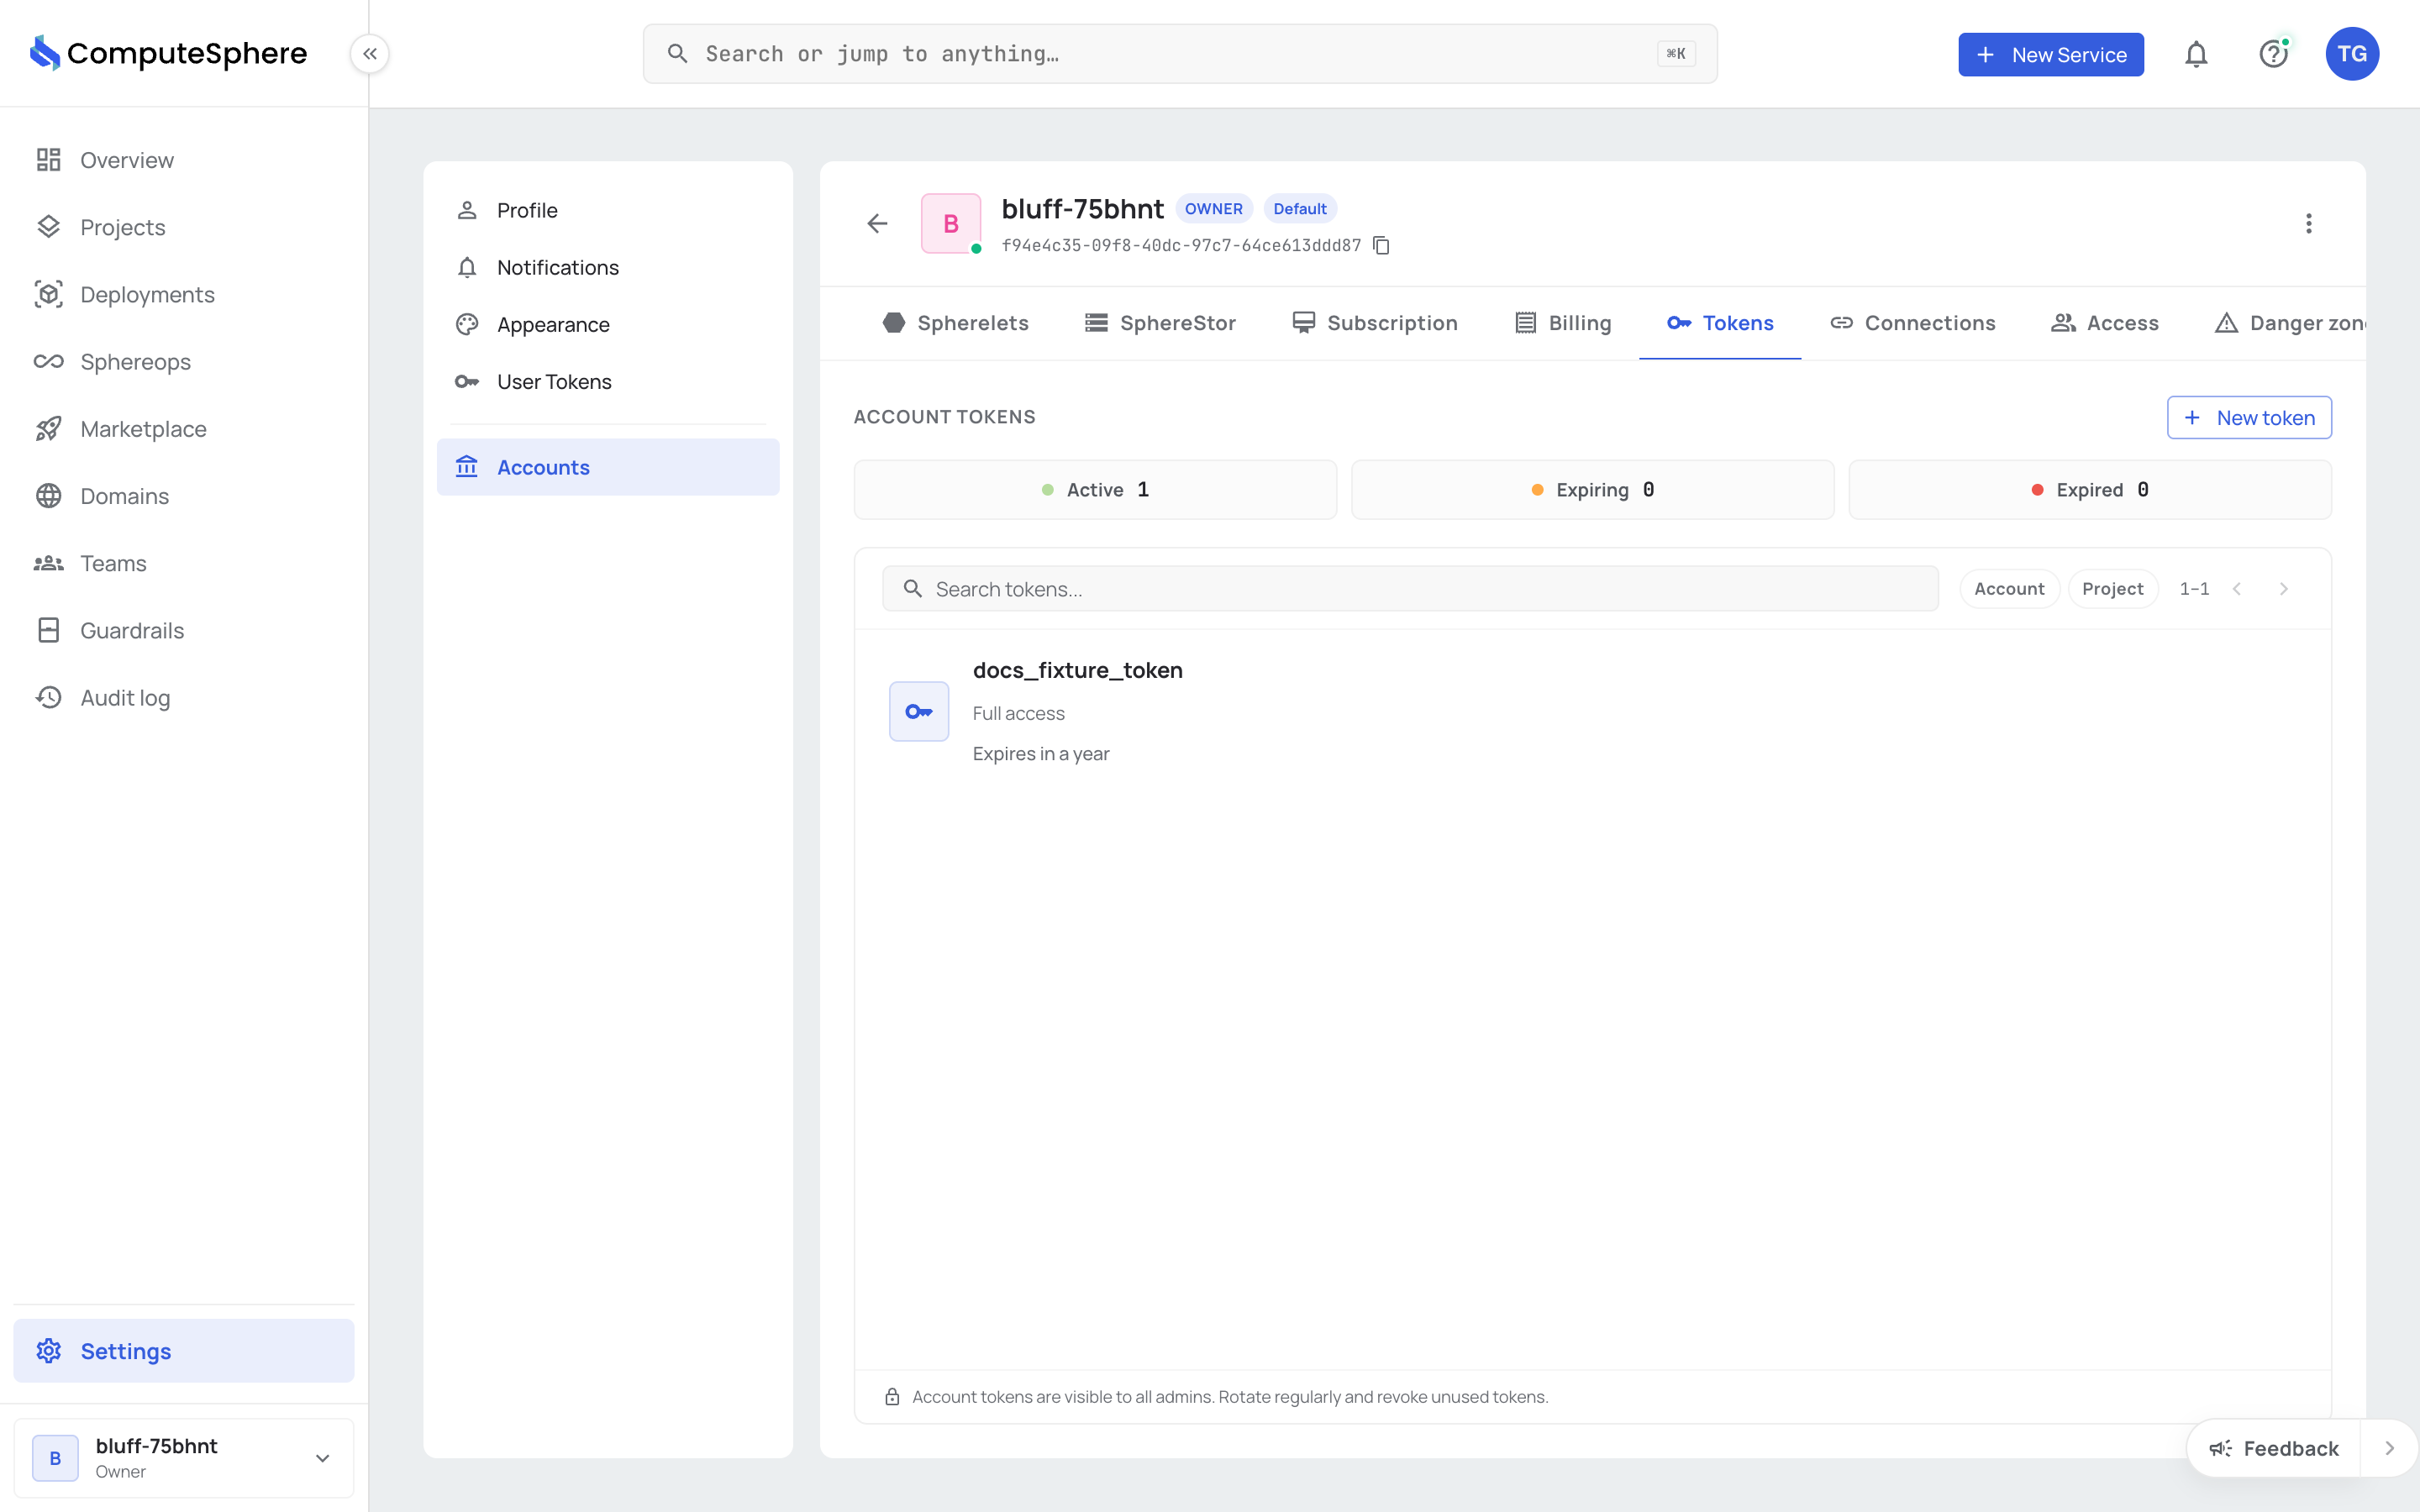Focus the Search tokens field
Viewport: 2420px width, 1512px height.
pos(1410,589)
